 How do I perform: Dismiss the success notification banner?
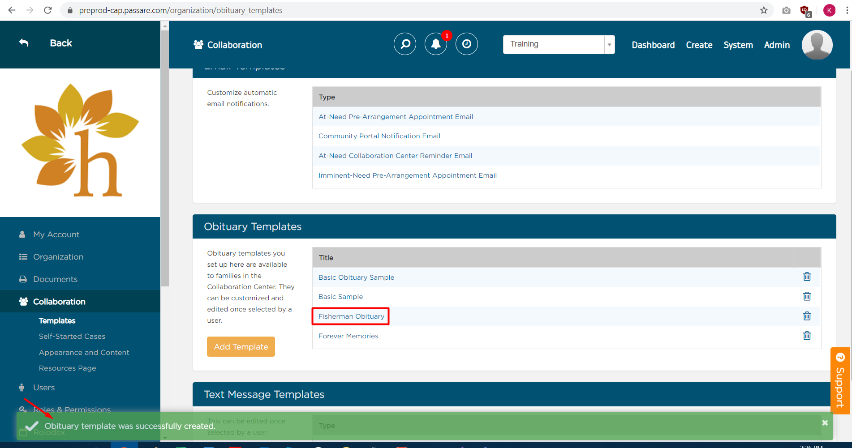coord(825,422)
